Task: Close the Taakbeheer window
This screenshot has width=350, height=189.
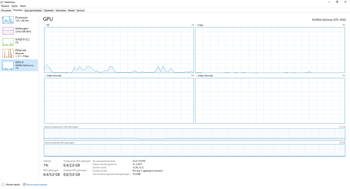Action: pyautogui.click(x=345, y=2)
